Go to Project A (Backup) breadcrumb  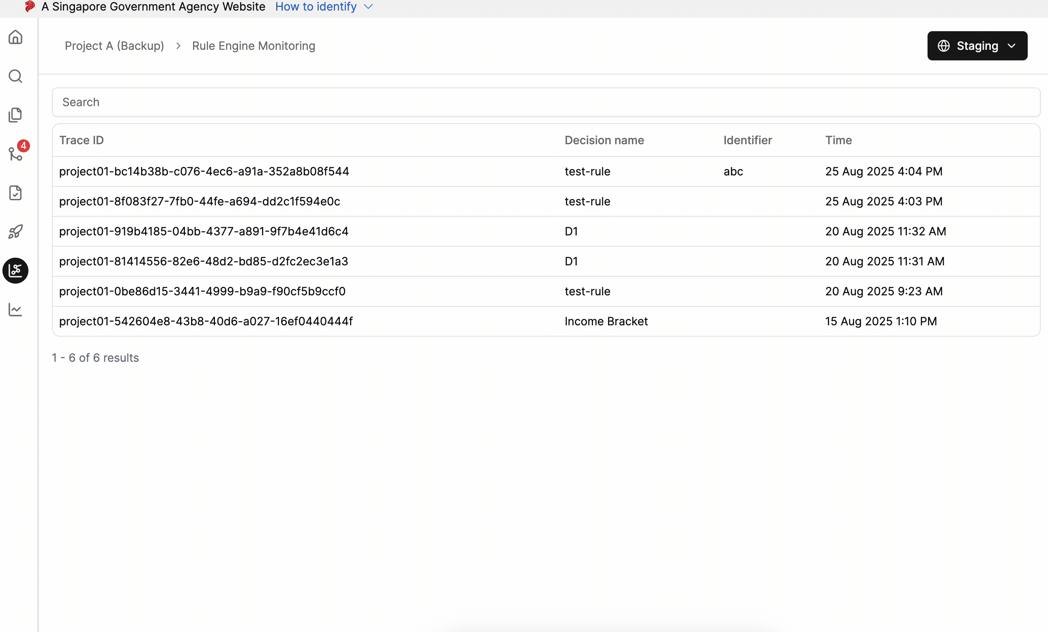114,46
